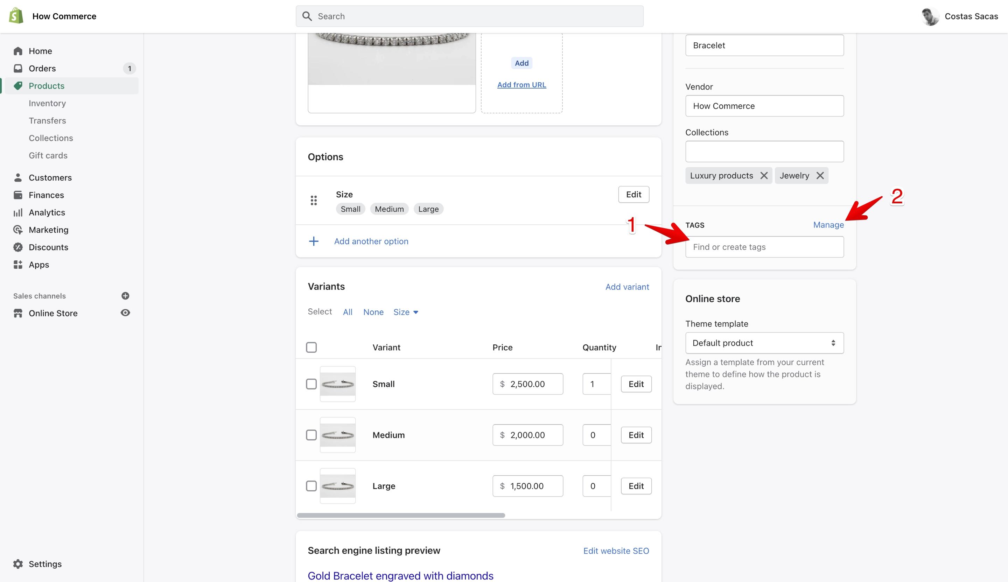Click the Add from URL link
Image resolution: width=1008 pixels, height=582 pixels.
pyautogui.click(x=521, y=85)
